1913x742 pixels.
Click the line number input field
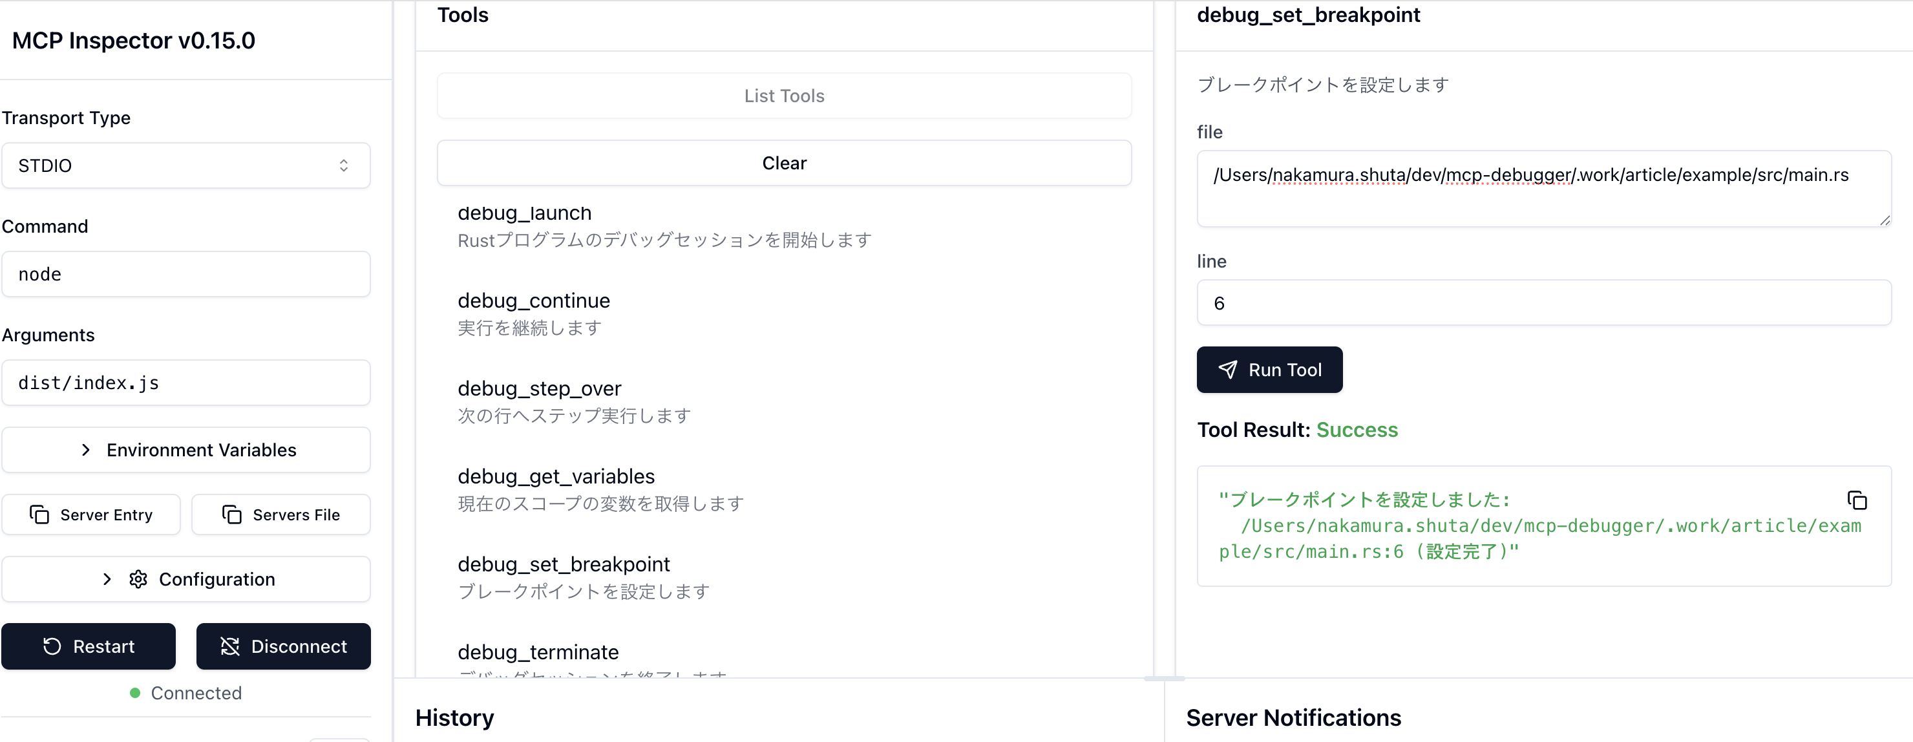click(x=1543, y=303)
